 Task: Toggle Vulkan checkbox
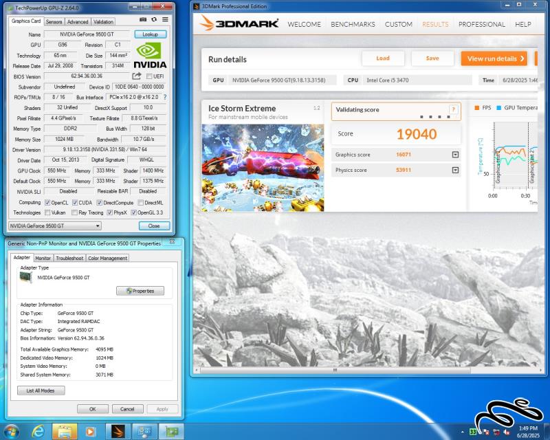pyautogui.click(x=47, y=212)
